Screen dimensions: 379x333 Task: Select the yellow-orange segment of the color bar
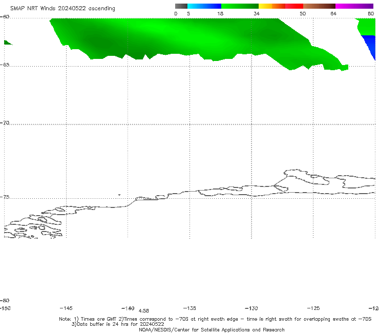(272, 6)
